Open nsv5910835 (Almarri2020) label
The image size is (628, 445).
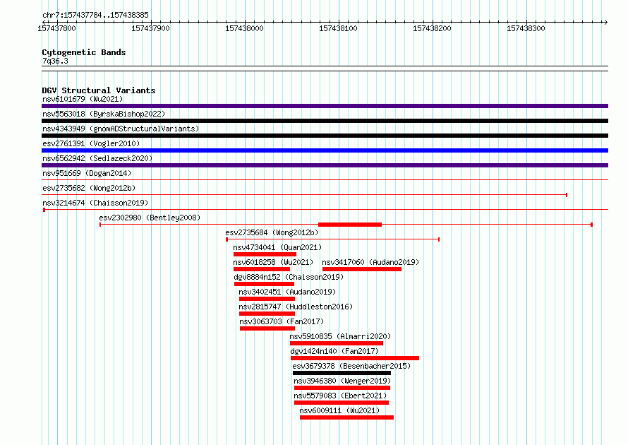point(340,336)
